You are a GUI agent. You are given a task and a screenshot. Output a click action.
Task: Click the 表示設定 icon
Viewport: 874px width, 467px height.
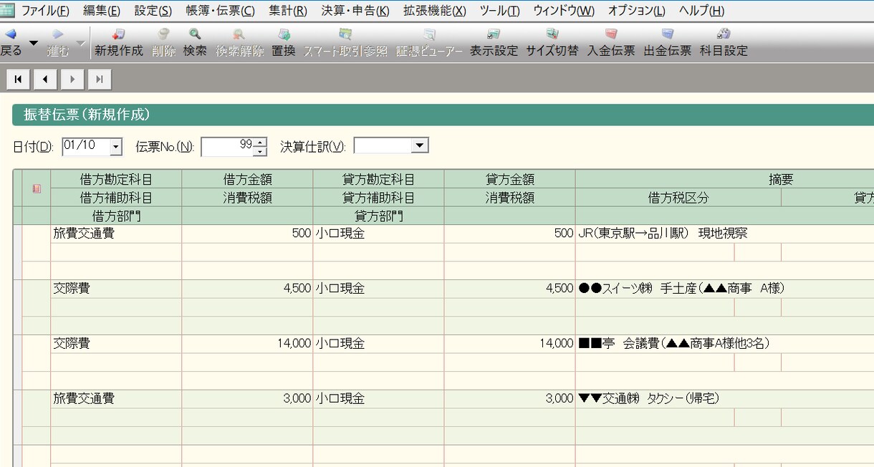coord(494,34)
